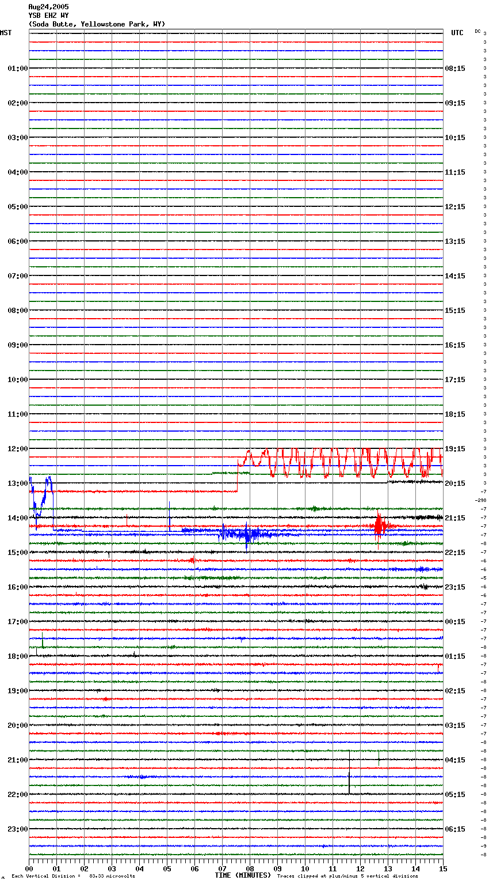Image resolution: width=489 pixels, height=884 pixels.
Task: Select the 12:00 MST row label
Action: tap(18, 449)
